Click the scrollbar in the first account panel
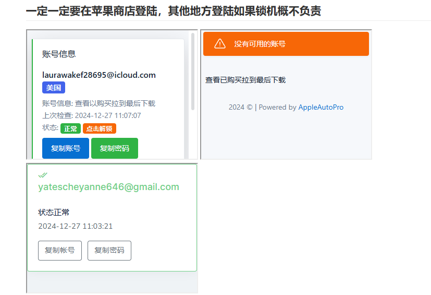Screen dimensions: 431x295 point(193,73)
